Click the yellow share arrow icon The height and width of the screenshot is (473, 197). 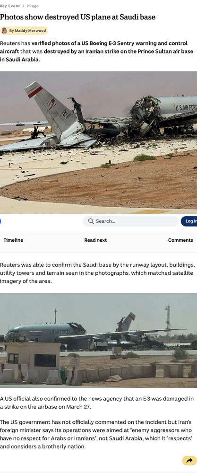click(189, 460)
